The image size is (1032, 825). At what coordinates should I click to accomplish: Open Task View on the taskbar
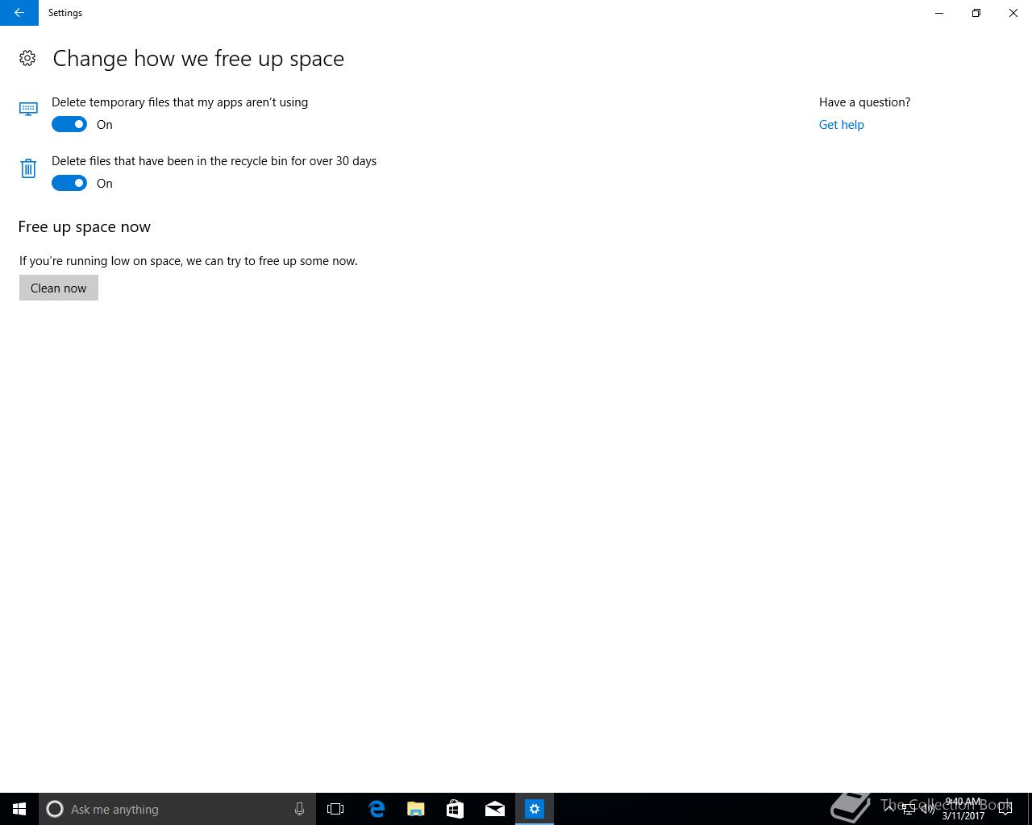point(335,809)
